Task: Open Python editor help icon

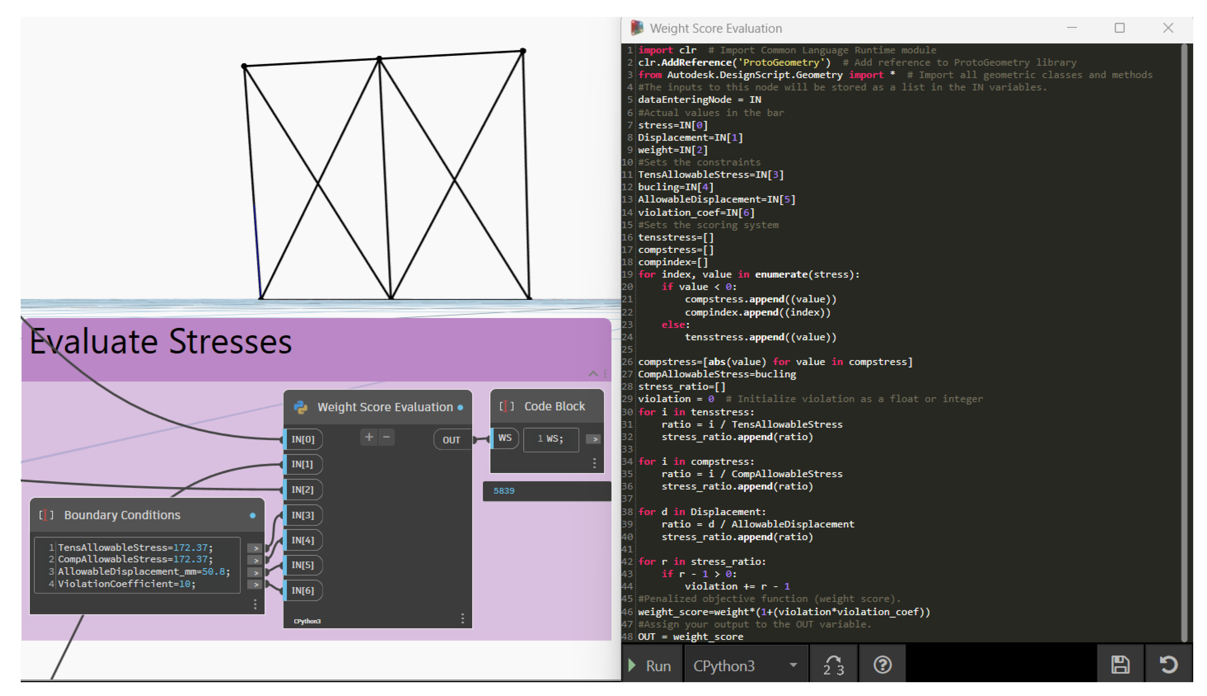Action: 882,665
